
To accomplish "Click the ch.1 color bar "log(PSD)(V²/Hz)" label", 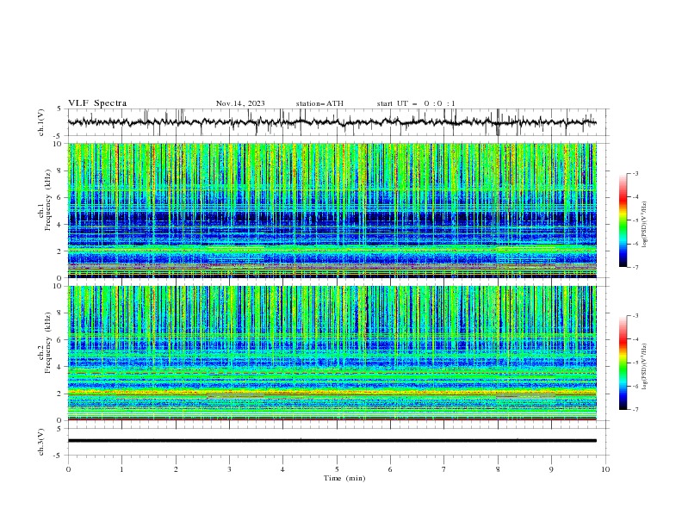I will [x=645, y=225].
